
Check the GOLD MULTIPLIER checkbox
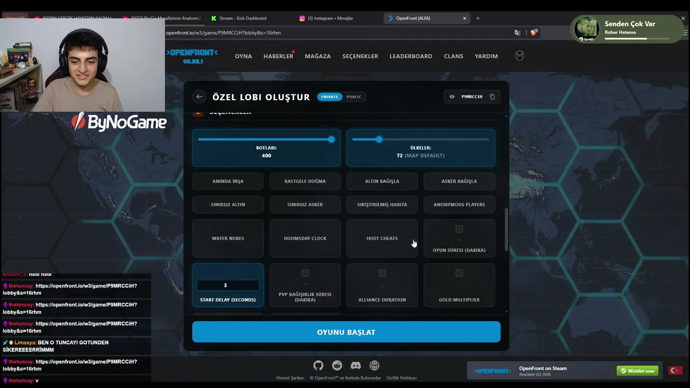[459, 273]
